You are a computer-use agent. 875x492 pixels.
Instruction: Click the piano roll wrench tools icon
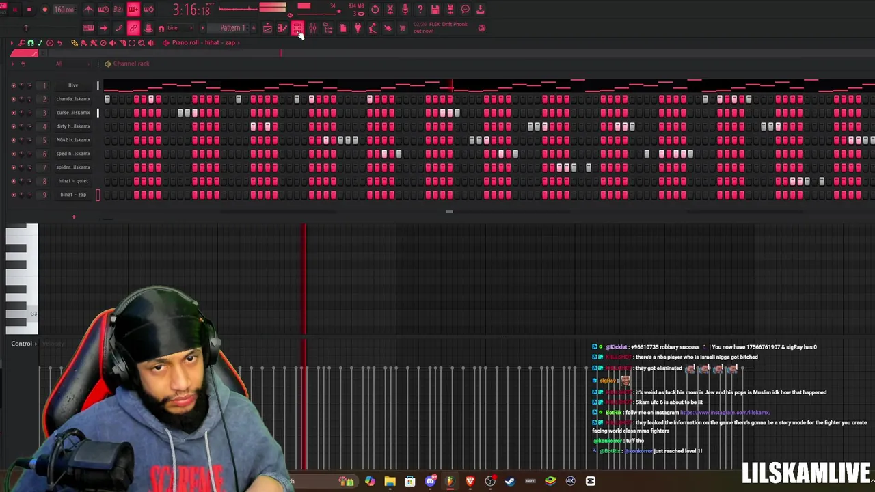point(21,43)
